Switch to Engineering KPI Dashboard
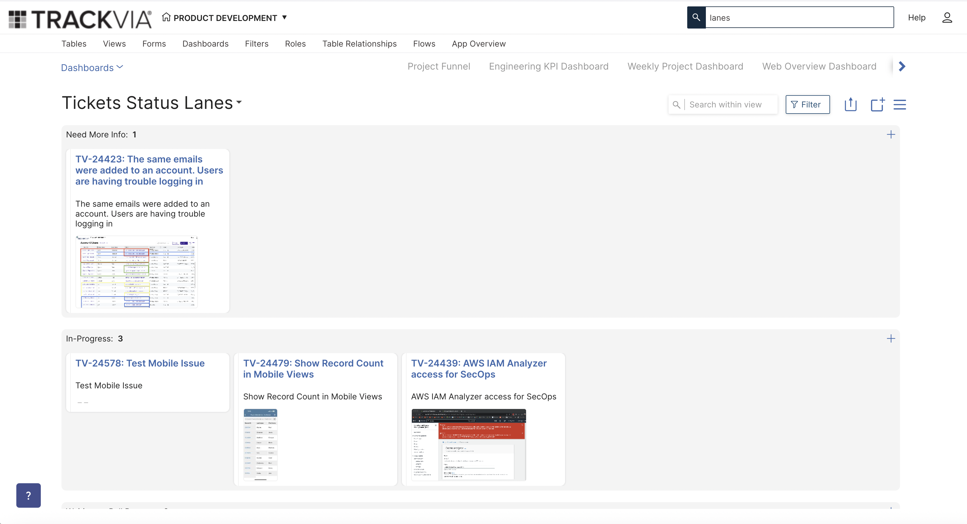This screenshot has height=524, width=967. coord(549,66)
